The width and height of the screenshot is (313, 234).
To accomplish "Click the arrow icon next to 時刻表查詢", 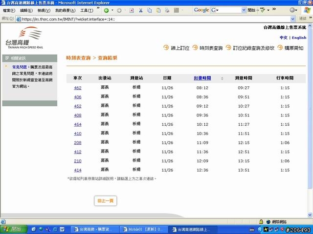I will pyautogui.click(x=195, y=48).
